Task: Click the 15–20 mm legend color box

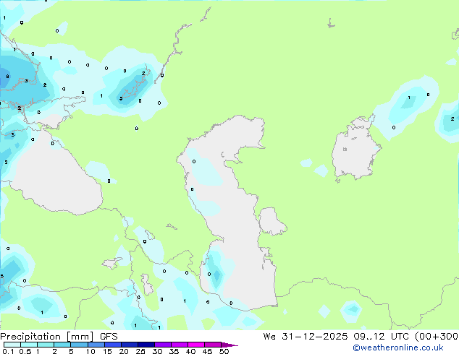Action: point(113,345)
